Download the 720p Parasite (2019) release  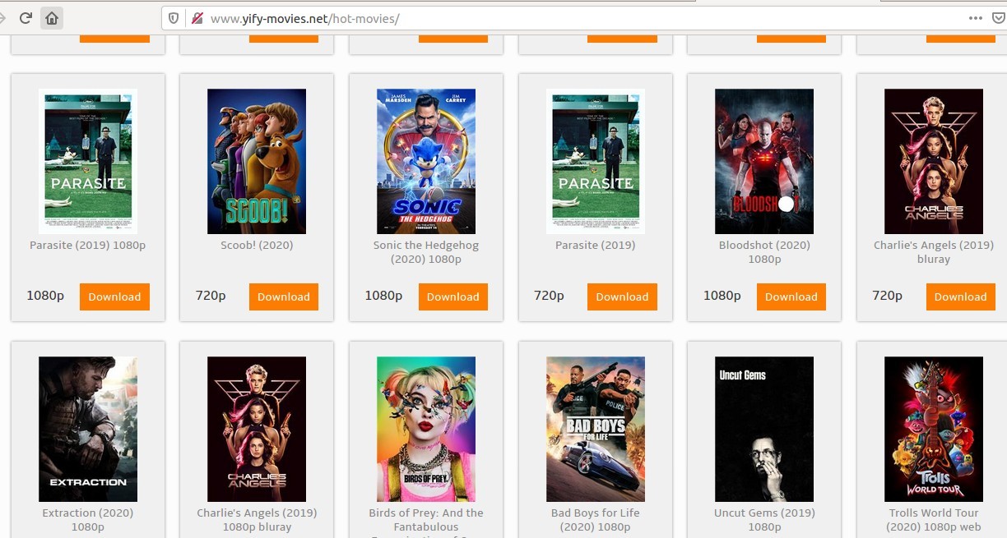point(622,297)
